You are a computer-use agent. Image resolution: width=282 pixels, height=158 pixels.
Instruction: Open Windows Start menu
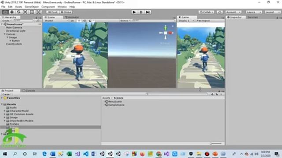point(5,154)
